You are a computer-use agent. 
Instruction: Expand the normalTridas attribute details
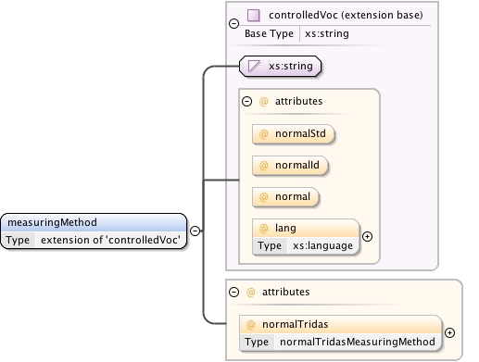coord(449,333)
